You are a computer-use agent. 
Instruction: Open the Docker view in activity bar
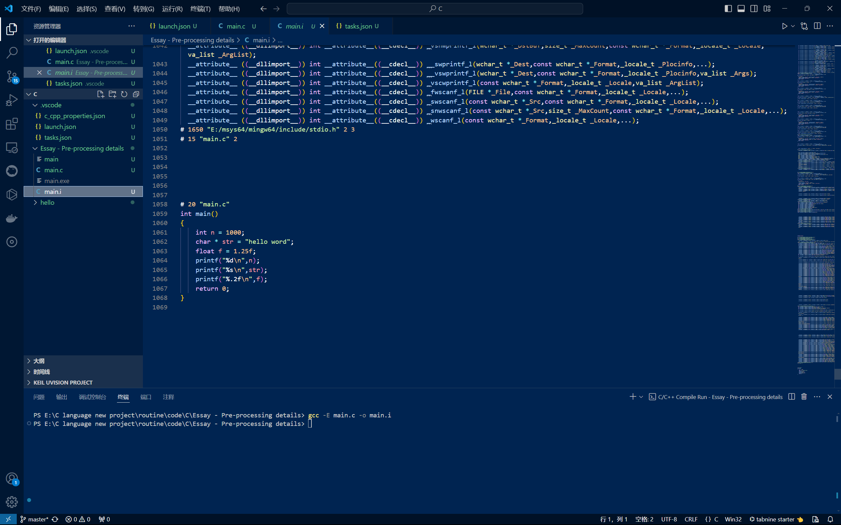pyautogui.click(x=12, y=219)
